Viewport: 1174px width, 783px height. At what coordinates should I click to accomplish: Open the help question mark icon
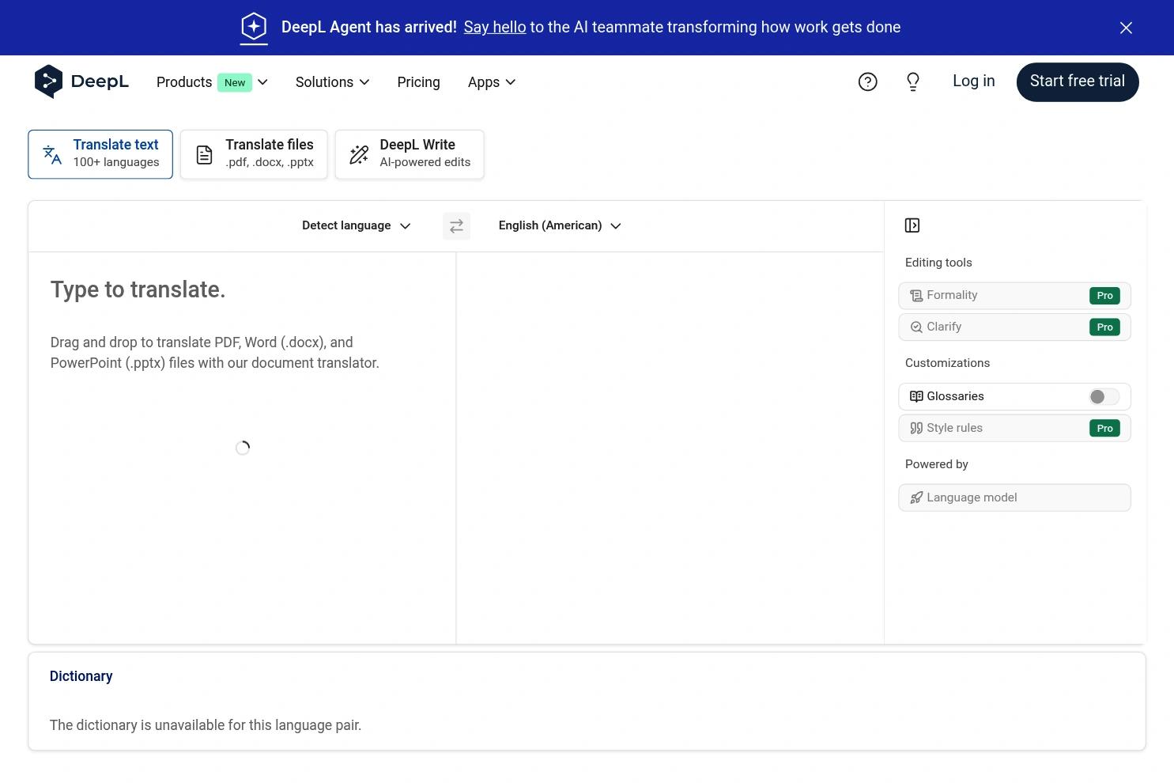[x=867, y=82]
